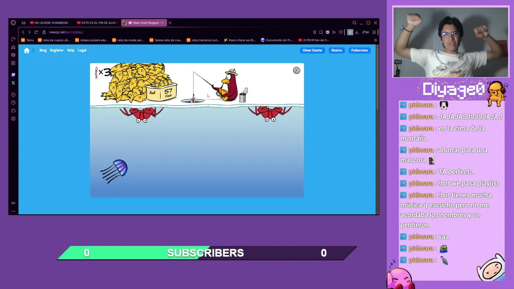Click the send/flow arrow icon in toolbar
514x289 pixels.
click(334, 32)
